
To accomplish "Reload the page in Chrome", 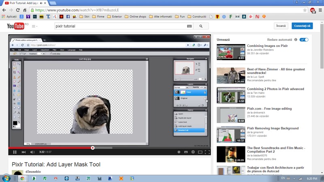I will (18, 10).
